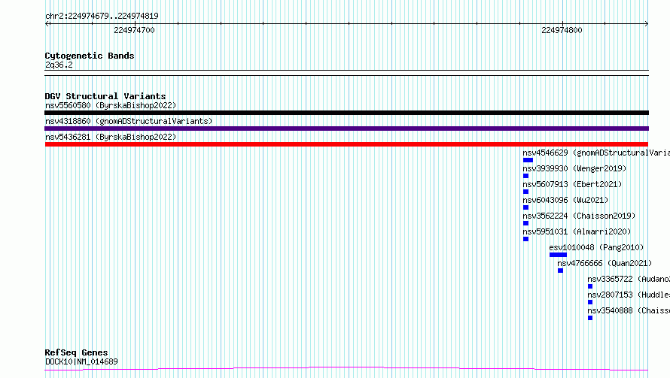670x378 pixels.
Task: Open the DOCK10|NM_014689 gene label
Action: (x=81, y=361)
